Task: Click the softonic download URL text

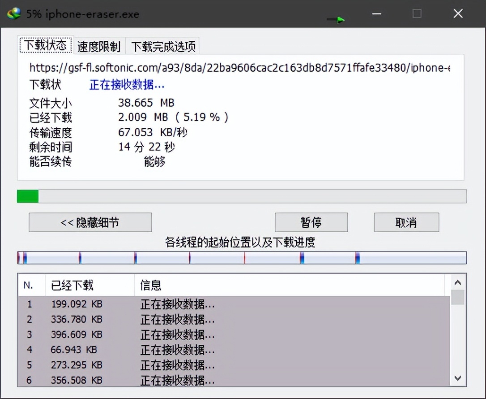Action: (239, 68)
